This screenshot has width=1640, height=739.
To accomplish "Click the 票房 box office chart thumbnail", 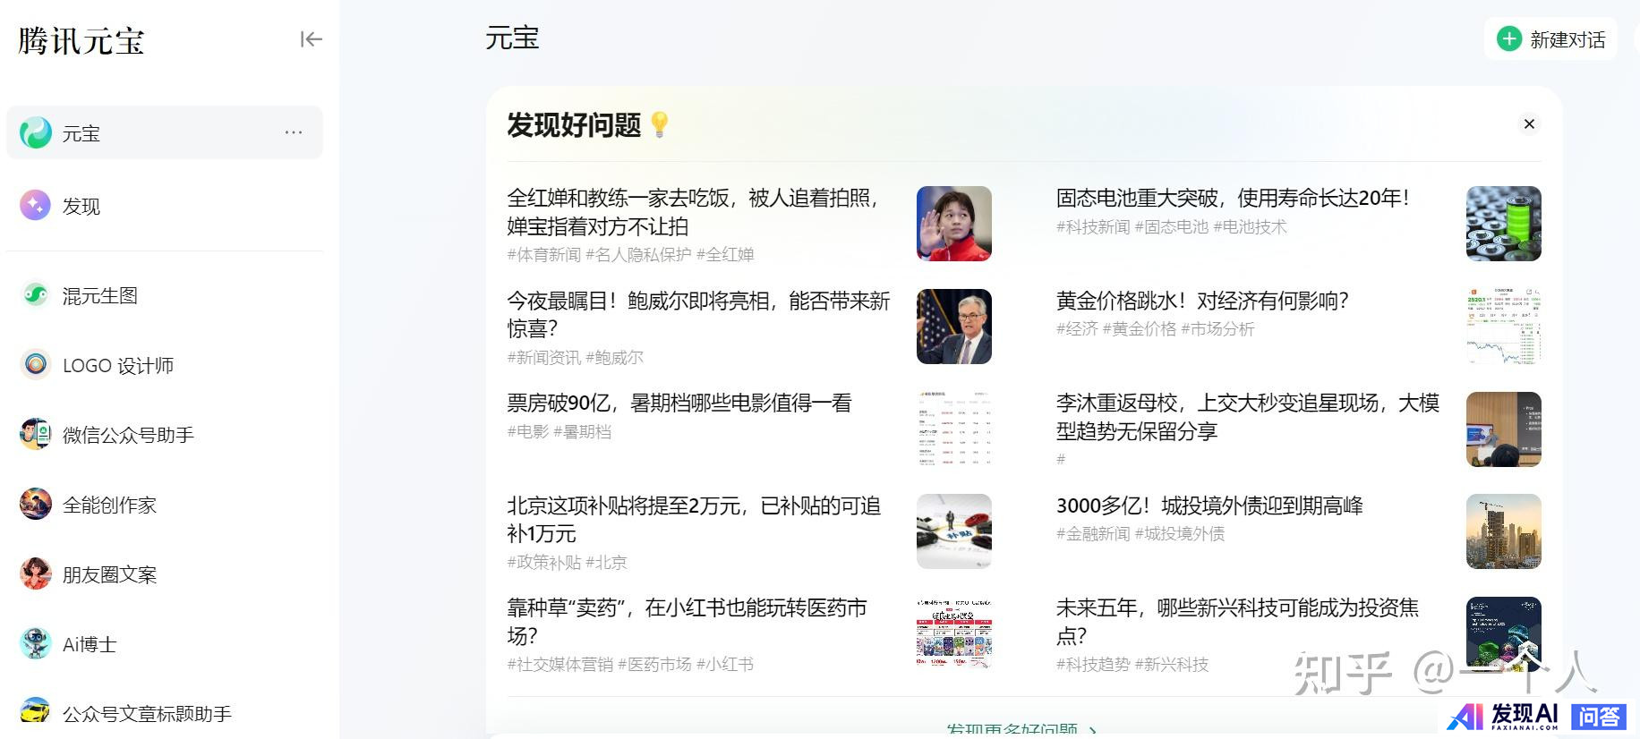I will 954,429.
